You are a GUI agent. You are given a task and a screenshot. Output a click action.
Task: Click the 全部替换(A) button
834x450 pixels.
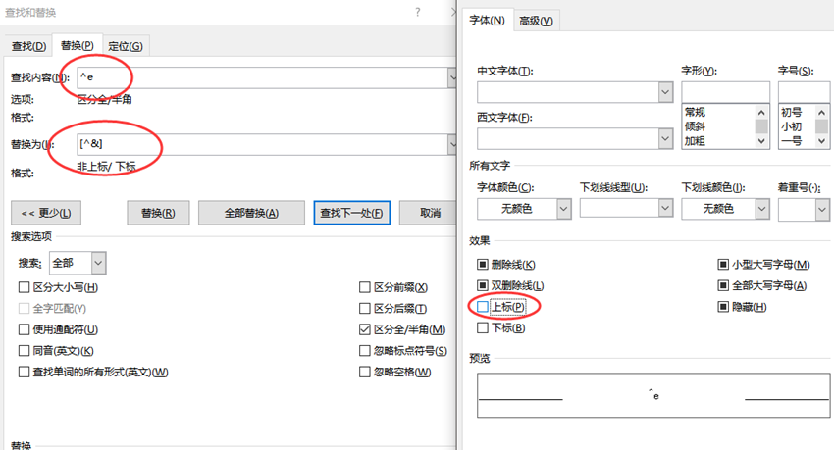(x=251, y=213)
